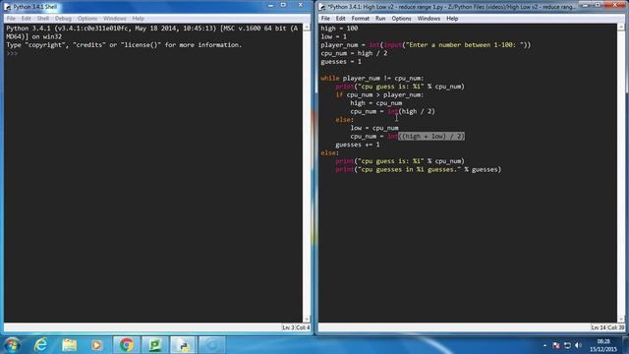Click the 'guesses += 1' line
Image resolution: width=629 pixels, height=354 pixels.
(358, 145)
